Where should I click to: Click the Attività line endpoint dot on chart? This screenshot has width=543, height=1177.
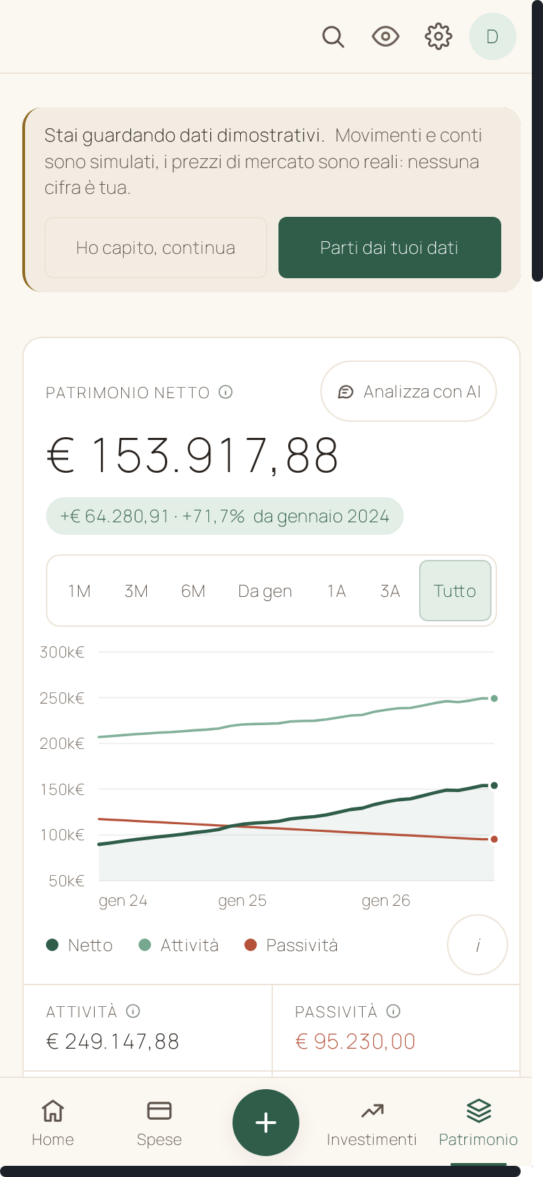click(x=494, y=698)
